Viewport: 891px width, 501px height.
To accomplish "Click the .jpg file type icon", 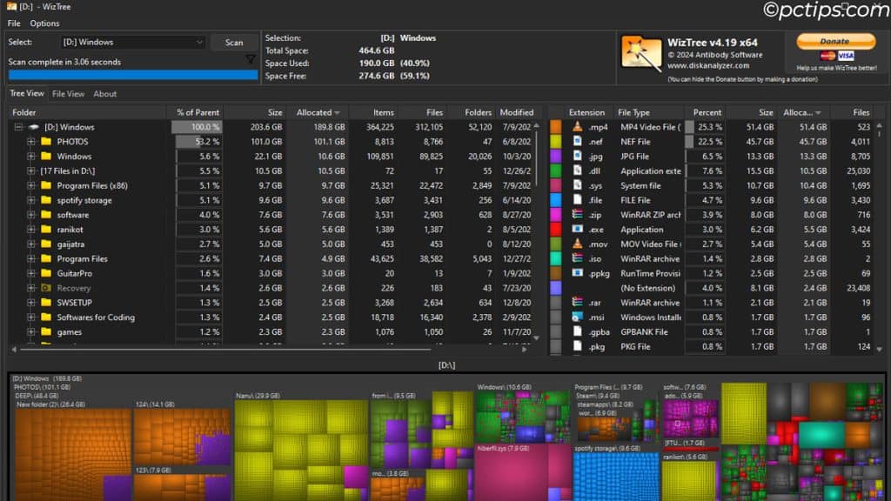I will pyautogui.click(x=578, y=157).
